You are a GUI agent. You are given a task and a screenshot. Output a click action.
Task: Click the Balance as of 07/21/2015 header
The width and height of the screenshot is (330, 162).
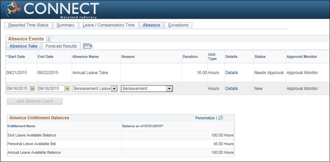(143, 126)
